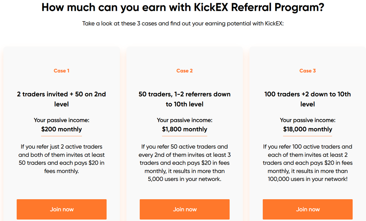366x221 pixels.
Task: Select the Case 3 label
Action: click(308, 71)
